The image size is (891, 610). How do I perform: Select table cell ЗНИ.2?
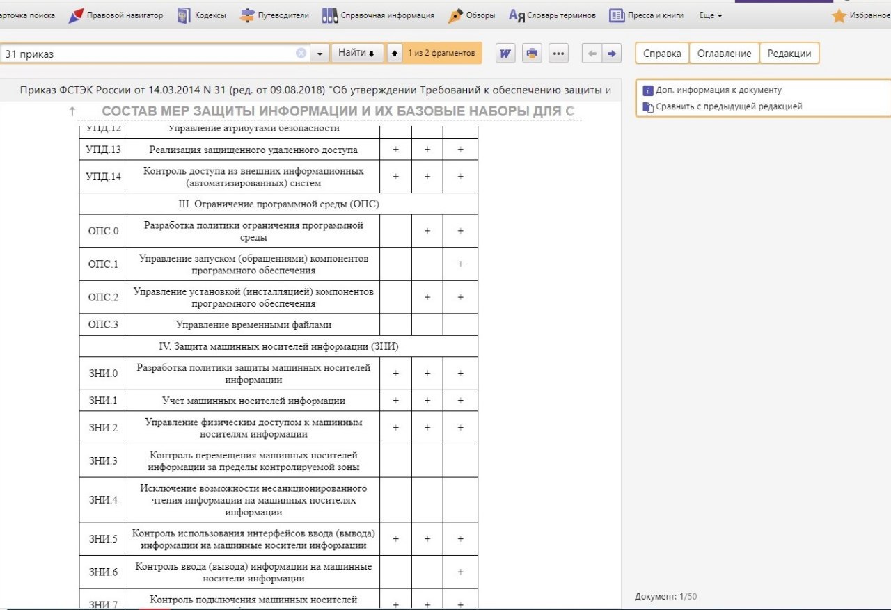pos(103,428)
